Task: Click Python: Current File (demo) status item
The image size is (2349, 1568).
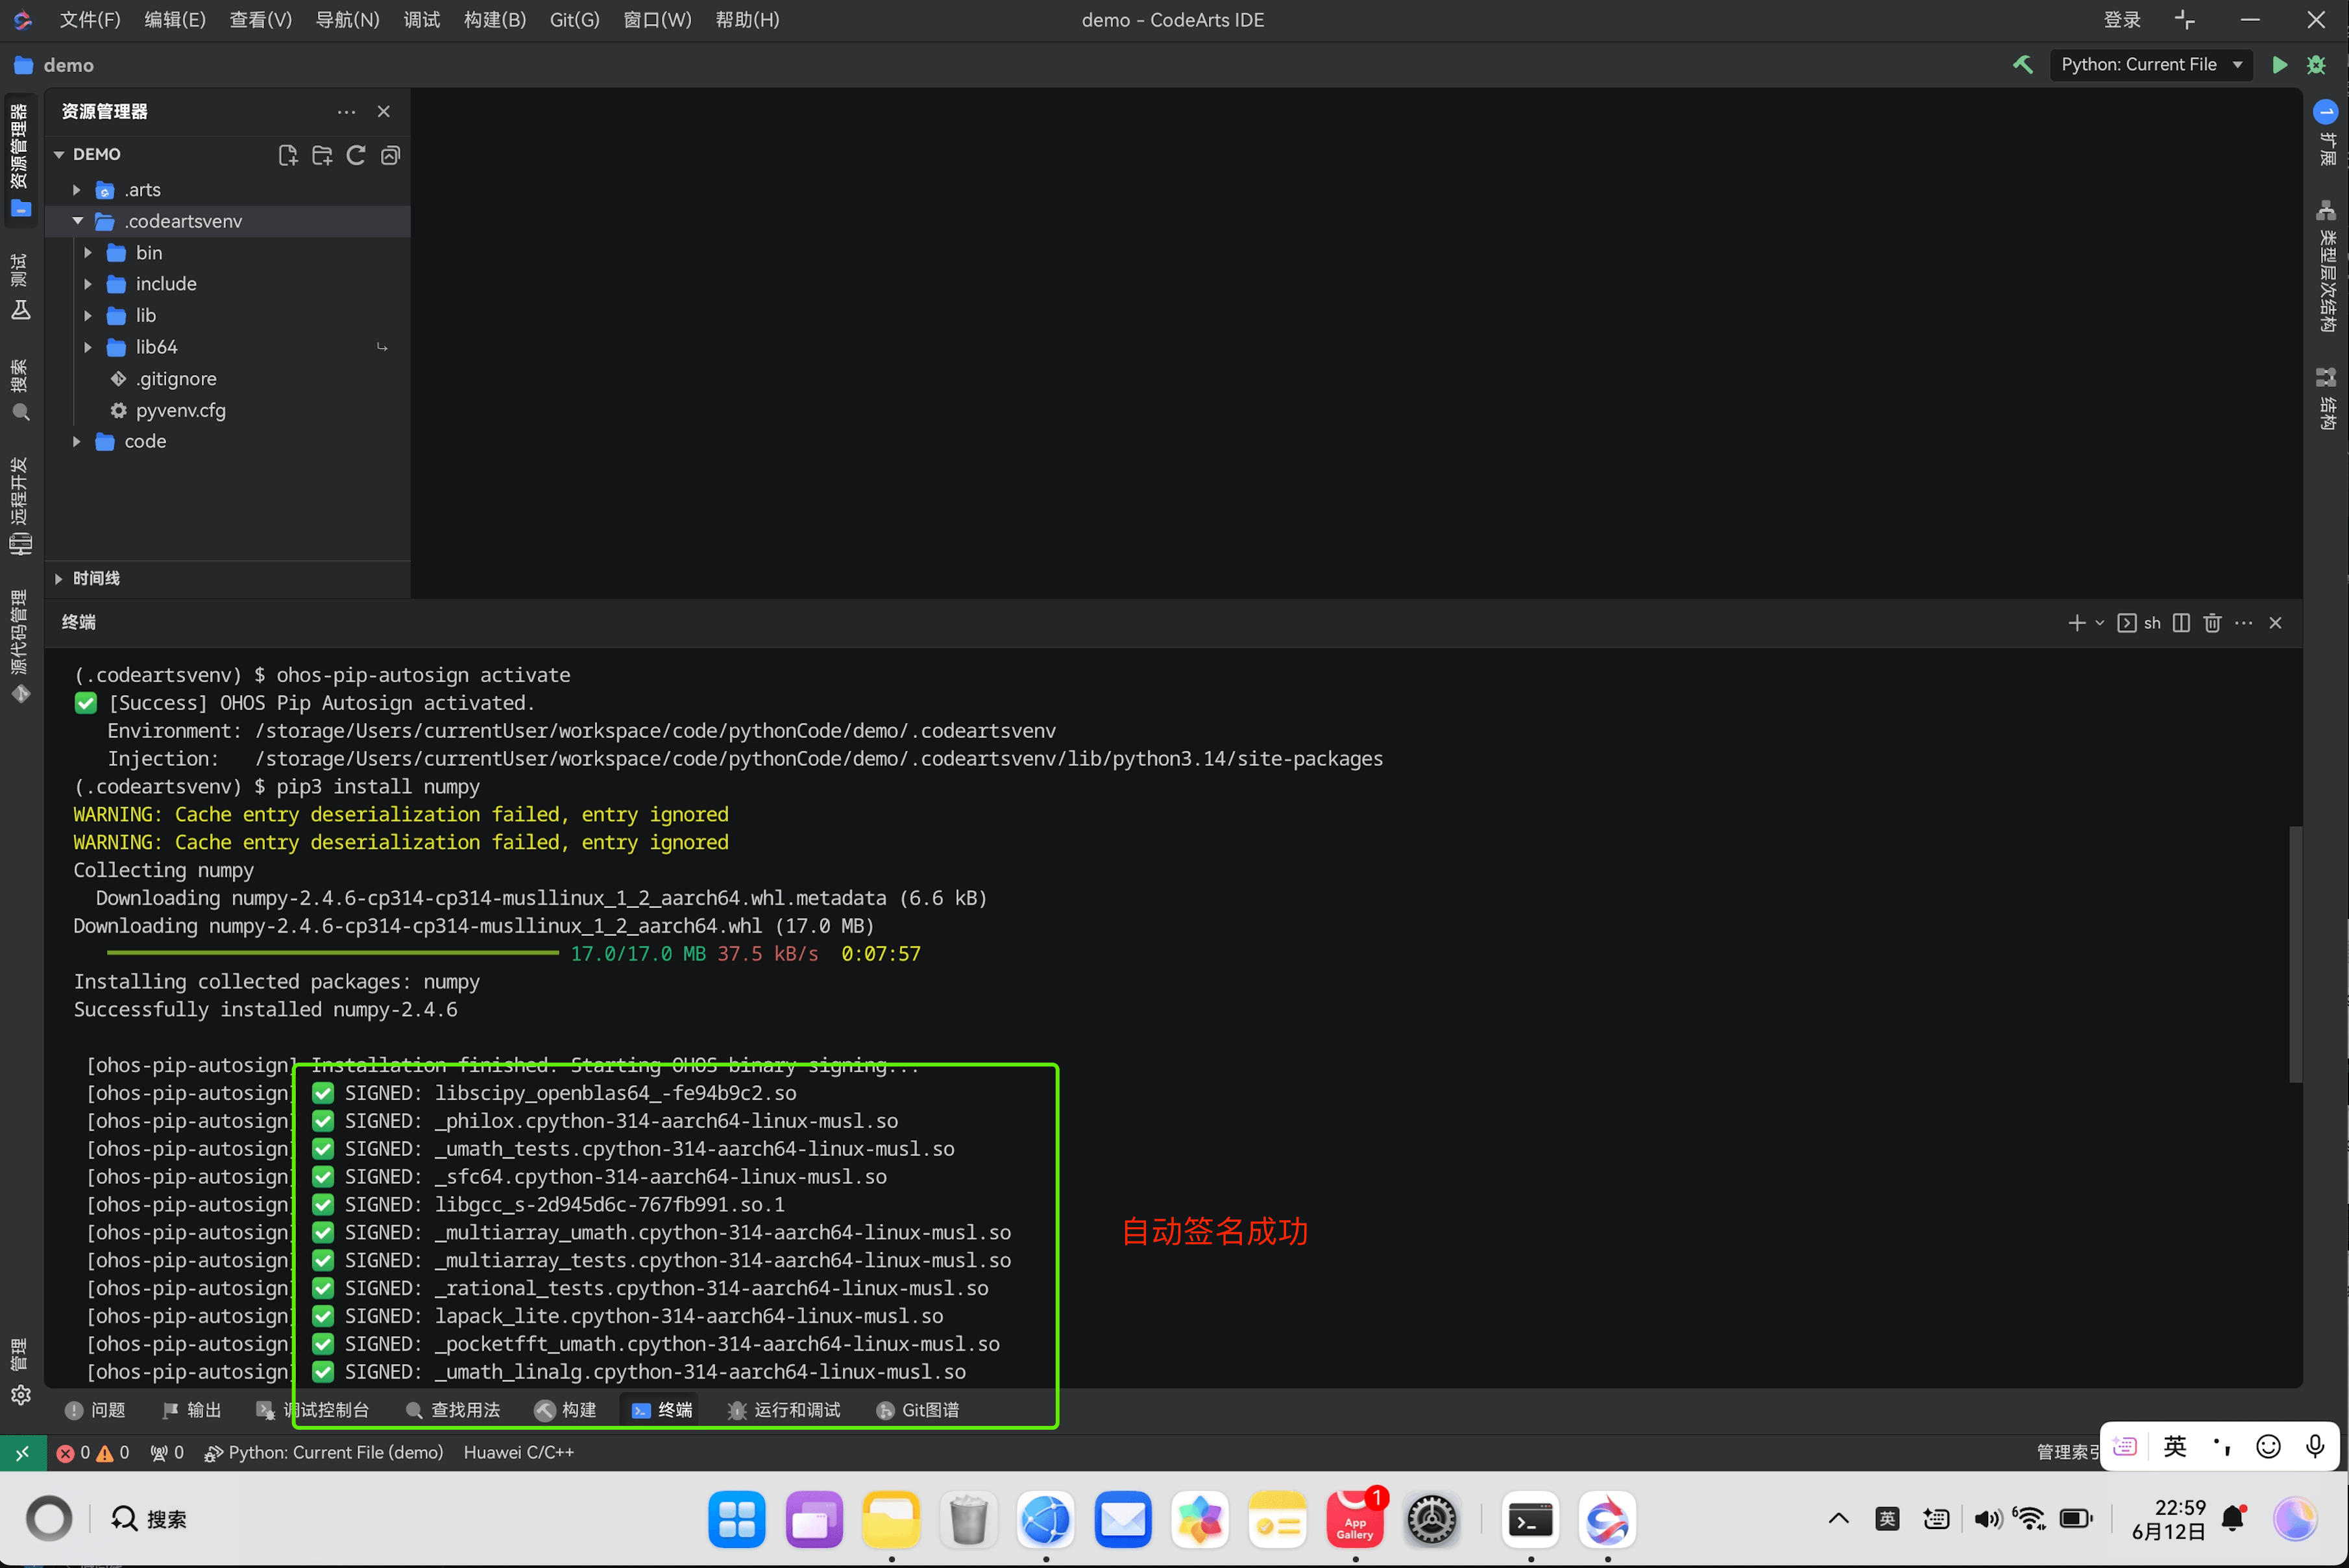Action: [x=324, y=1452]
